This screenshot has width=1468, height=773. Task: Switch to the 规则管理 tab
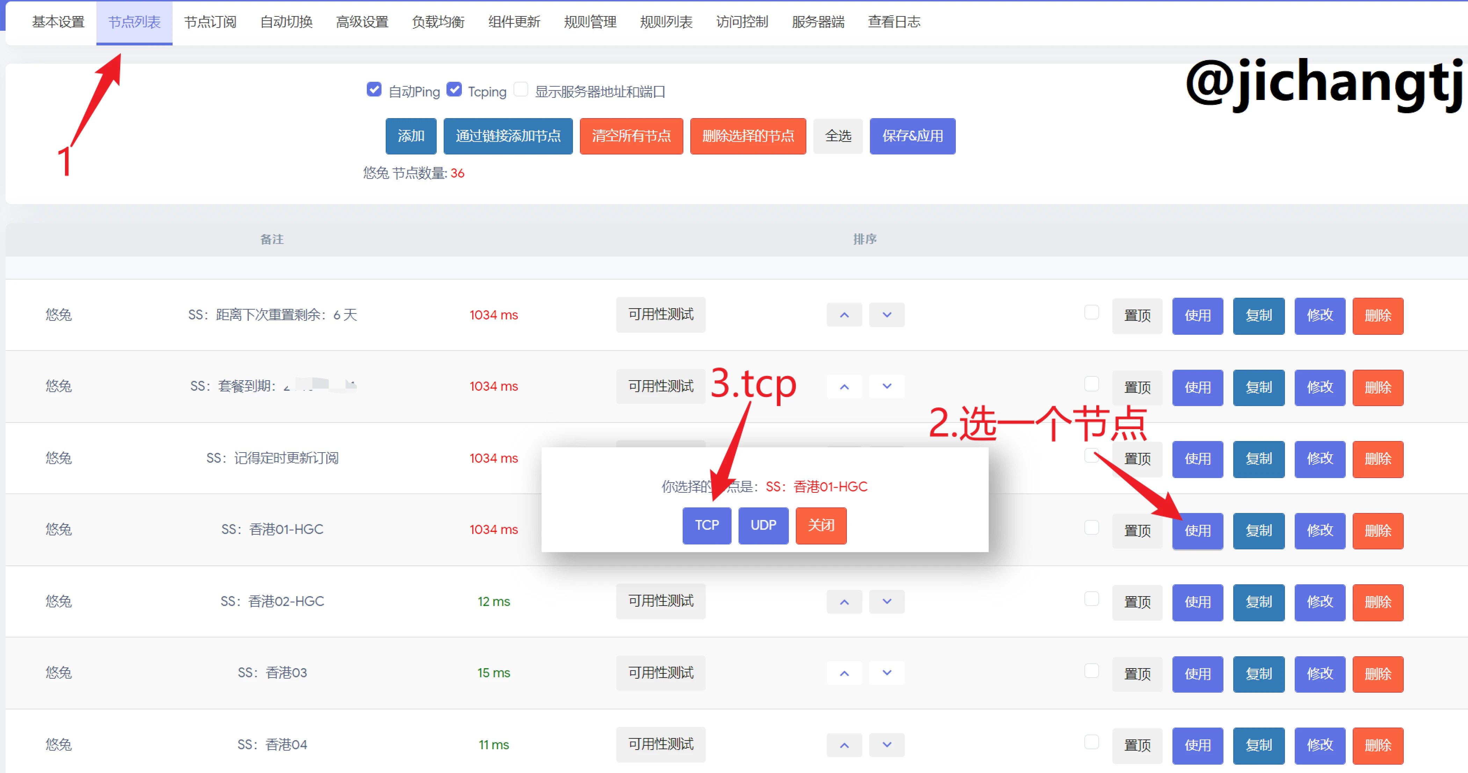[590, 22]
